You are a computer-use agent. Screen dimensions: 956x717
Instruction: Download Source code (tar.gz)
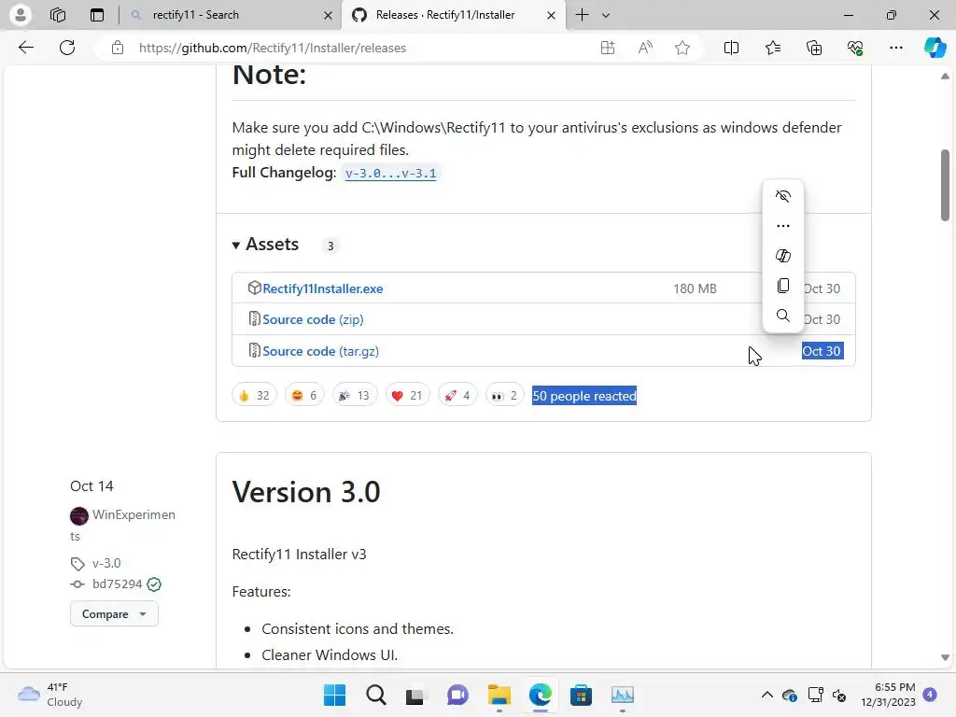[321, 351]
